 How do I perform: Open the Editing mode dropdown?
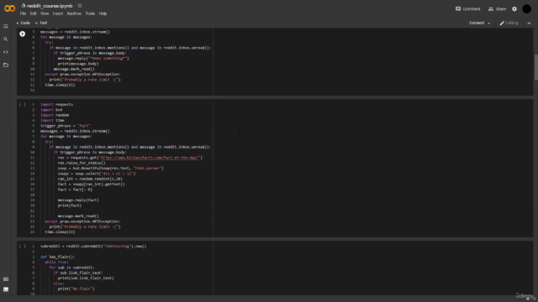click(509, 23)
